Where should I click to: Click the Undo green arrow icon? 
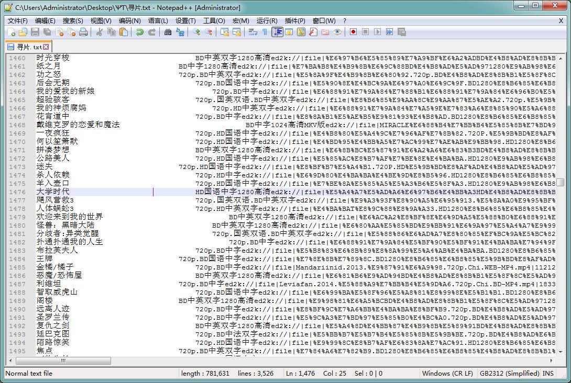point(139,32)
